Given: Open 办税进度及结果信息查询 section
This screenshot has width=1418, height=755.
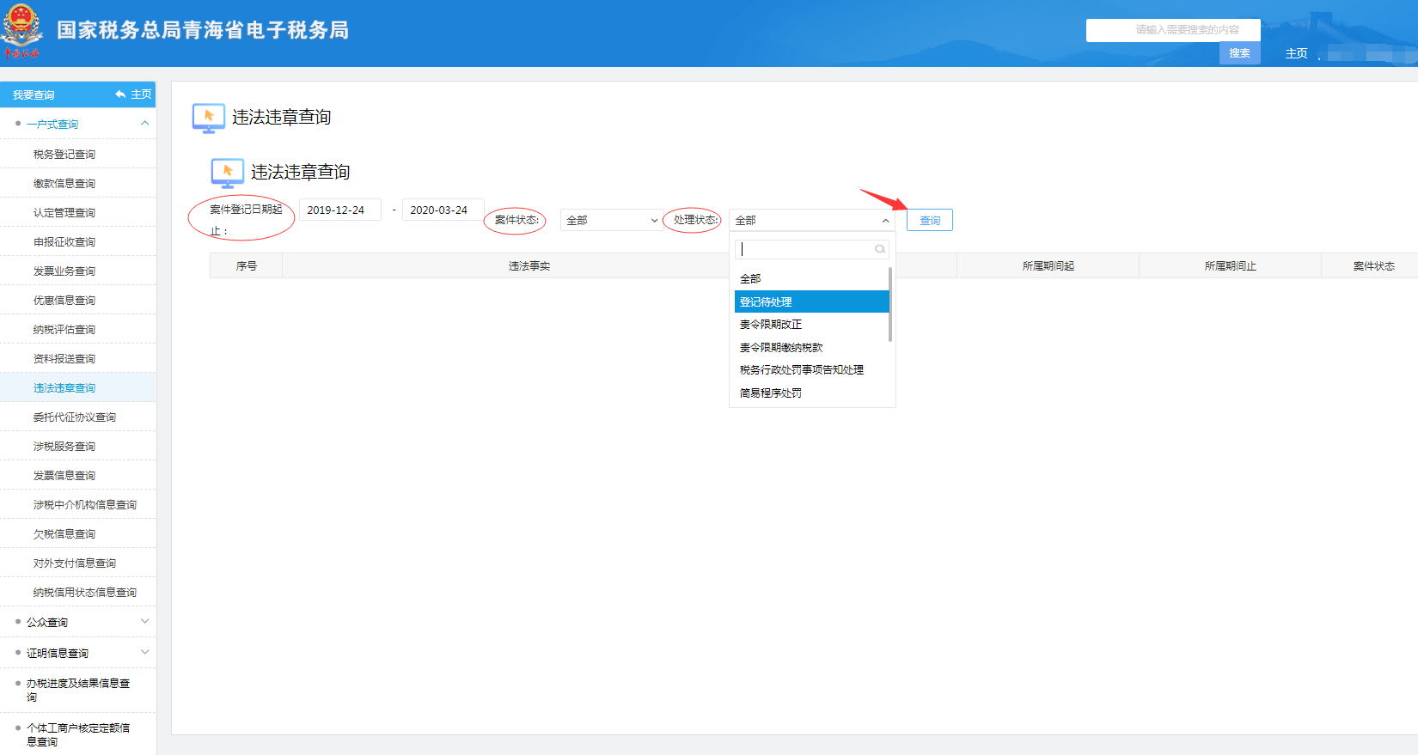Looking at the screenshot, I should [x=78, y=691].
